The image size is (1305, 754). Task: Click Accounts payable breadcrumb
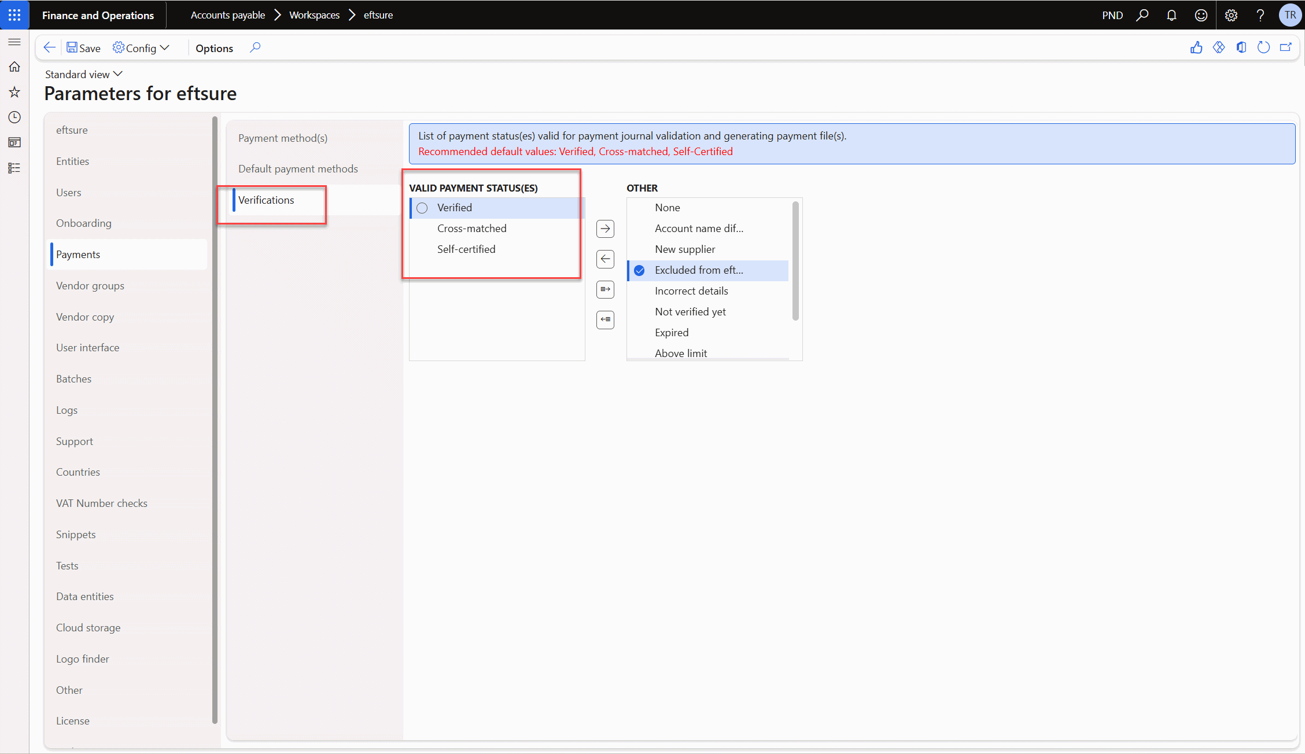coord(228,15)
